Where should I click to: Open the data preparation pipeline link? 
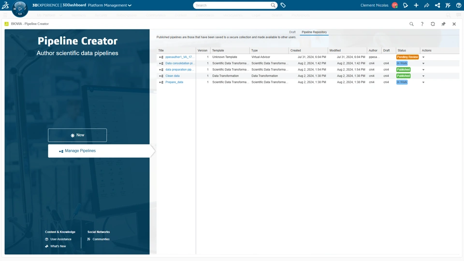click(x=180, y=70)
